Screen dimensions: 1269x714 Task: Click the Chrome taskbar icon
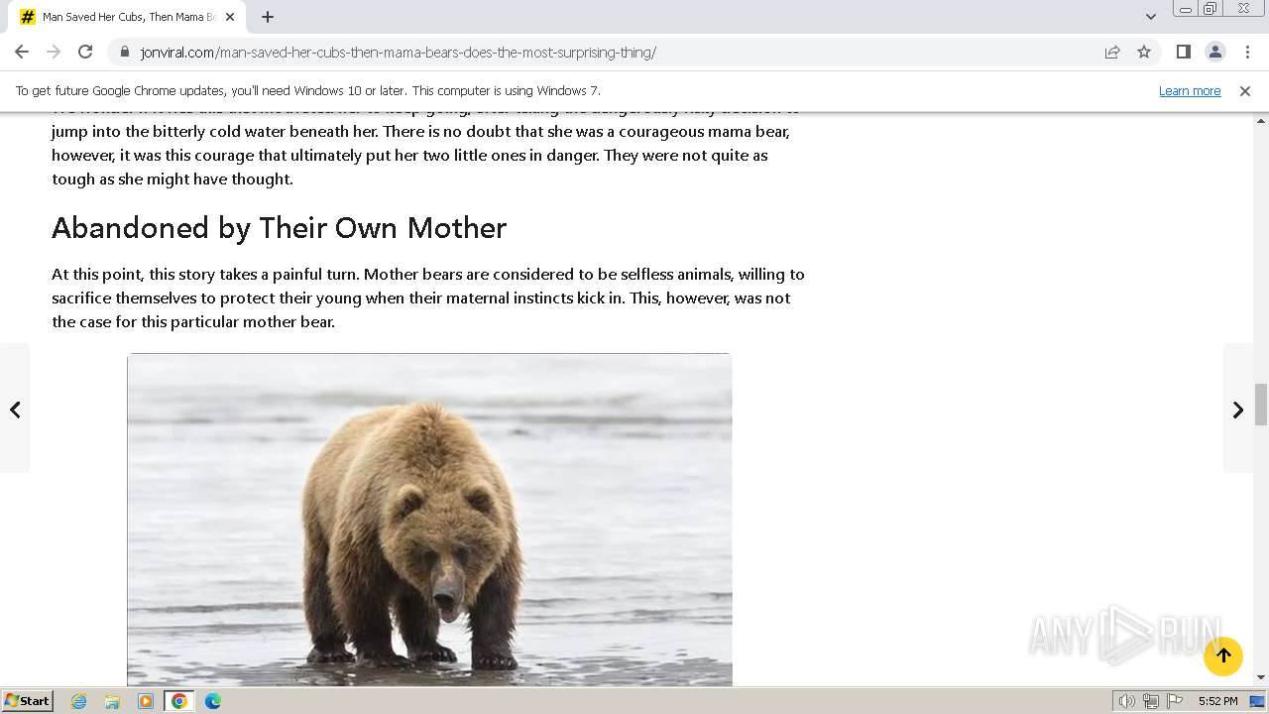[x=179, y=701]
